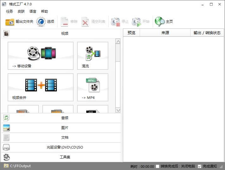Maximize the Format Factory window
The width and height of the screenshot is (225, 170).
[211, 4]
